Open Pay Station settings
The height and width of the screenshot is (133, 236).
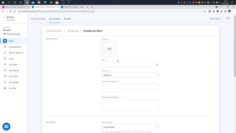14,71
